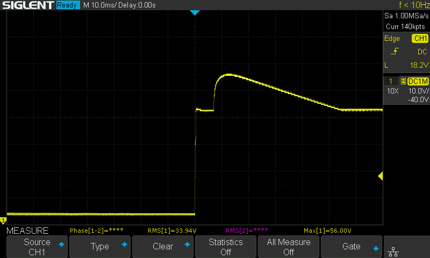Click the bandwidth limit B indicator
430x258 pixels.
(x=403, y=81)
